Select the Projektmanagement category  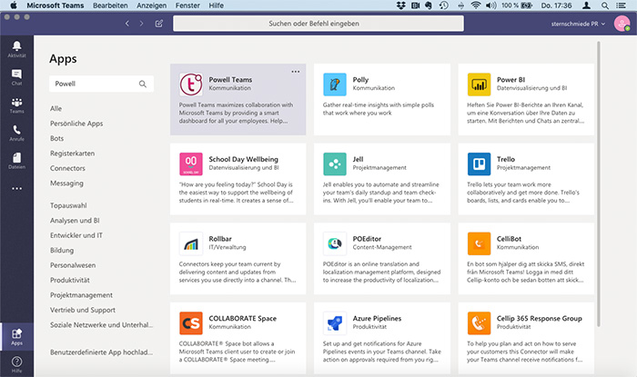pos(80,293)
